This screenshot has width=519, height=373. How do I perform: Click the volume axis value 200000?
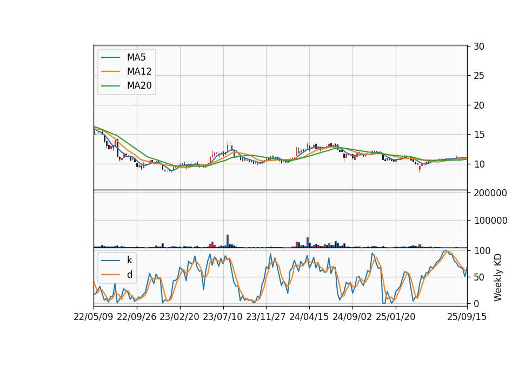pos(490,193)
